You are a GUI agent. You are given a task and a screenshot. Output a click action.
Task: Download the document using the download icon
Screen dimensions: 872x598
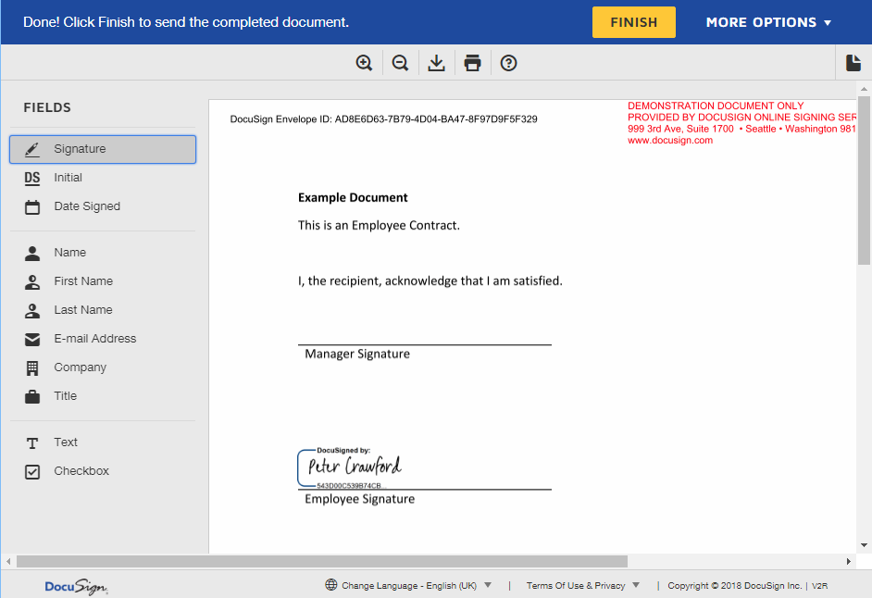click(x=437, y=63)
